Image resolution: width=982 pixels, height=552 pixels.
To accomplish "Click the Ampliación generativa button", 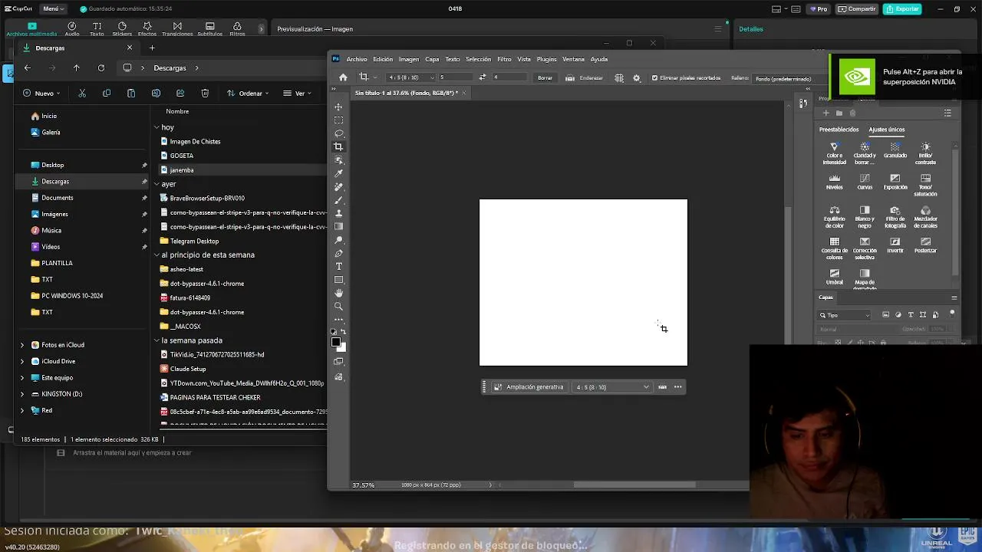I will pyautogui.click(x=529, y=387).
